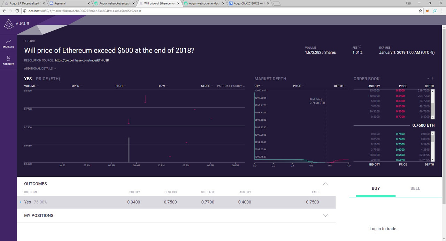446x241 pixels.
Task: Click ask price 0.7700 in the order book
Action: [400, 117]
